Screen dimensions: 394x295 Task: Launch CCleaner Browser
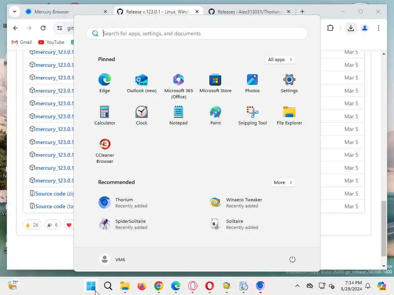pos(105,151)
